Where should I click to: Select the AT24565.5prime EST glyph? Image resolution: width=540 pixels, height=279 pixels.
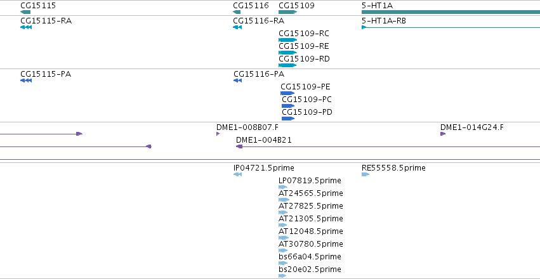(284, 200)
